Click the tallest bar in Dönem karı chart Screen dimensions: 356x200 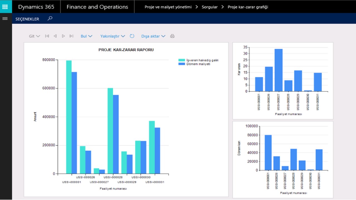pos(268,152)
